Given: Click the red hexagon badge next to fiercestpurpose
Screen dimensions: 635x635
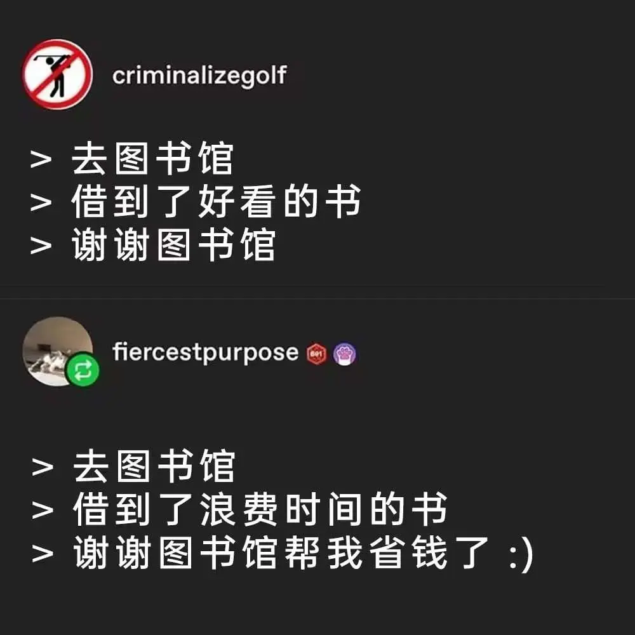Looking at the screenshot, I should 316,354.
